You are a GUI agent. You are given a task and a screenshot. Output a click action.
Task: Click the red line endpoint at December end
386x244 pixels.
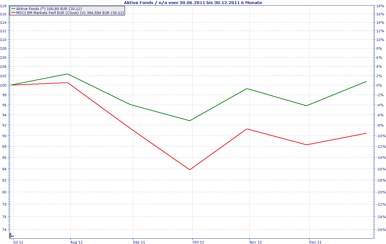[366, 133]
